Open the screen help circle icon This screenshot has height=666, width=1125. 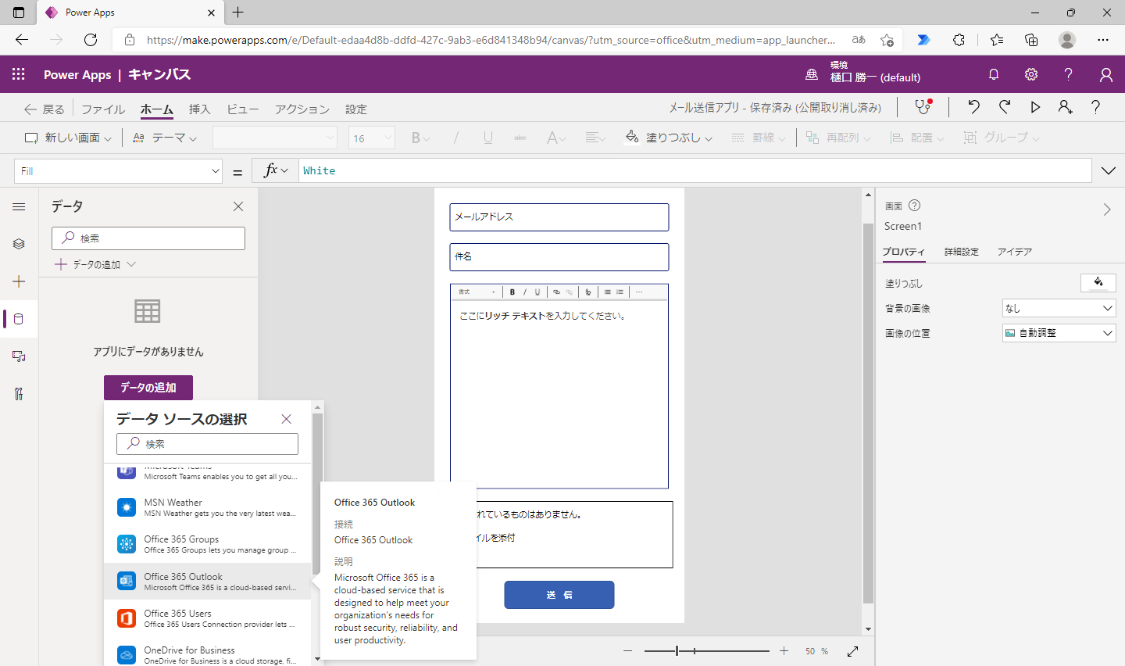(x=915, y=206)
